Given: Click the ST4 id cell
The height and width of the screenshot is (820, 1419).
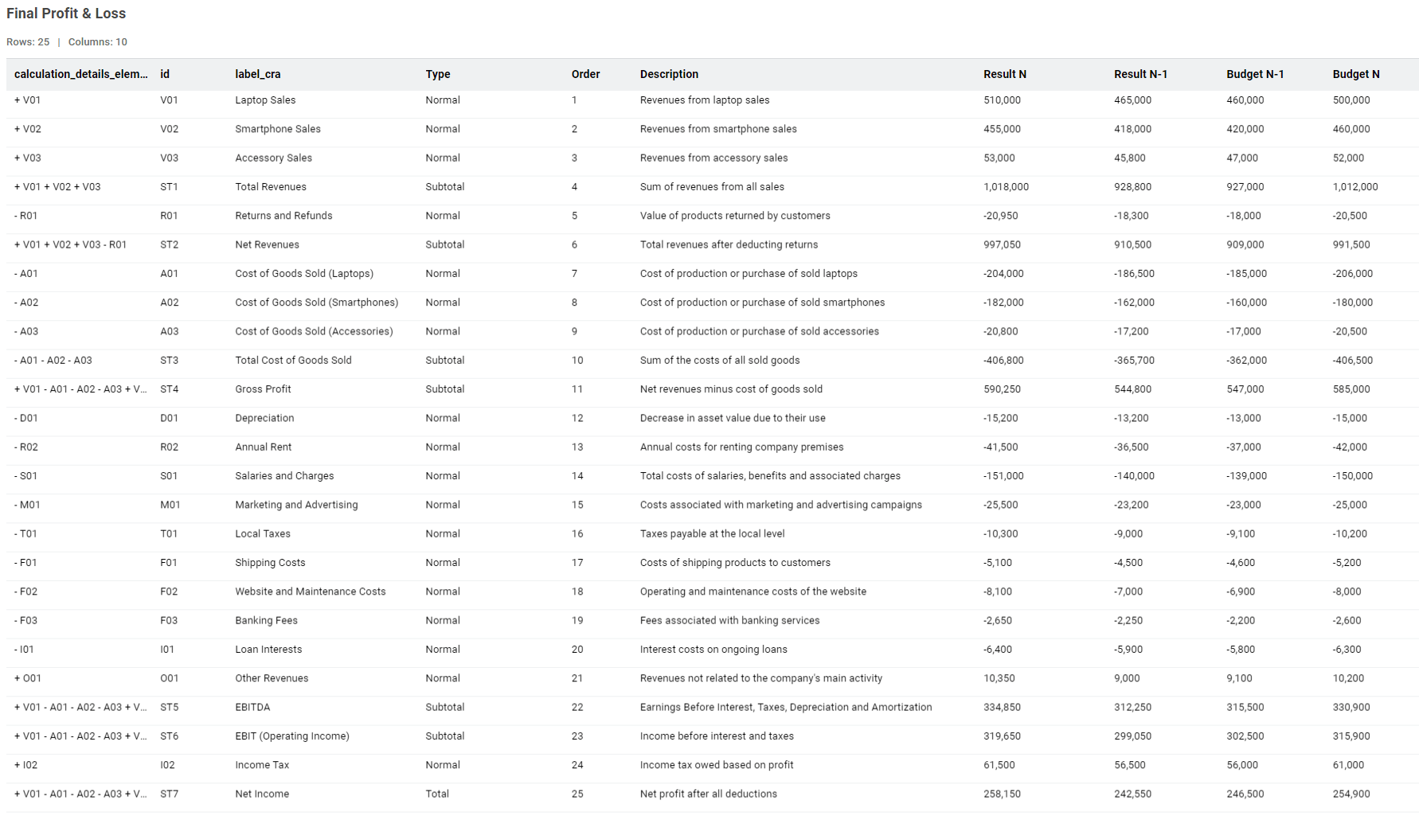Looking at the screenshot, I should point(169,389).
